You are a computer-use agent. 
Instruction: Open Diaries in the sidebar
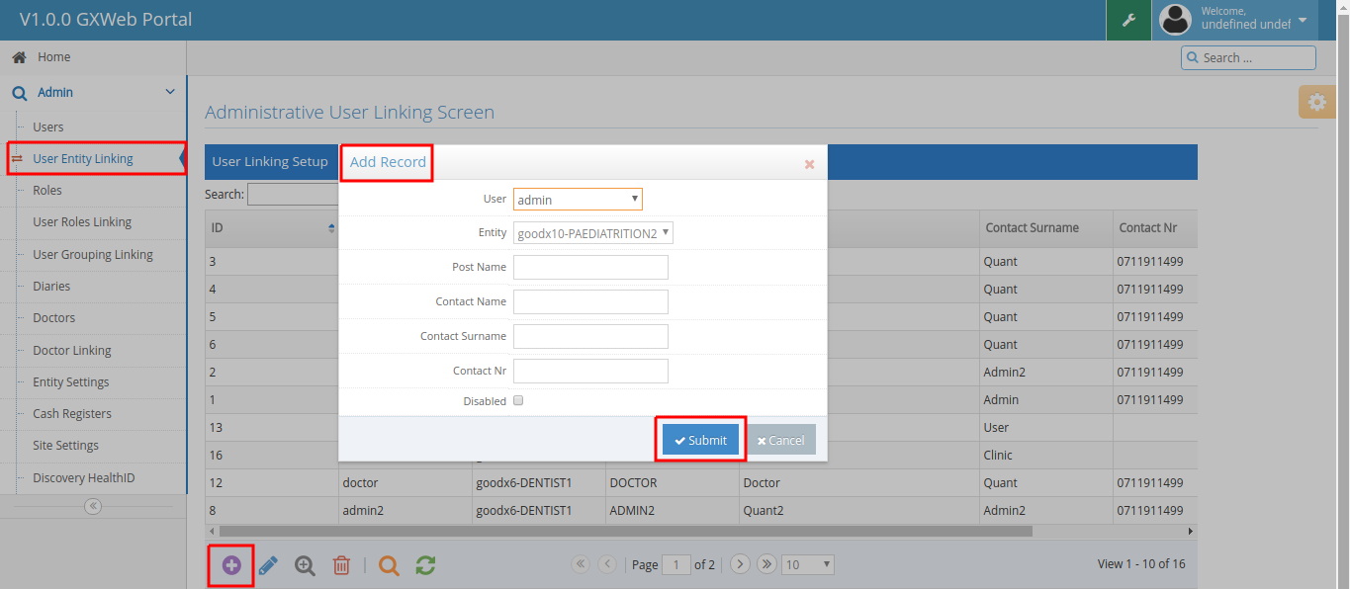click(x=51, y=287)
